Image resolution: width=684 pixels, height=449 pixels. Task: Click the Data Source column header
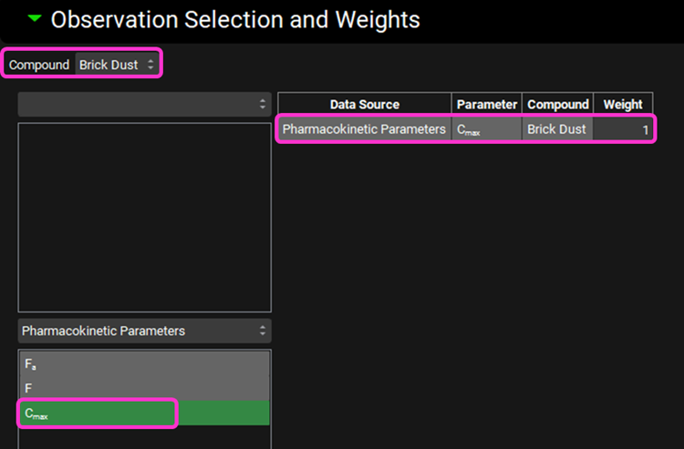(364, 104)
